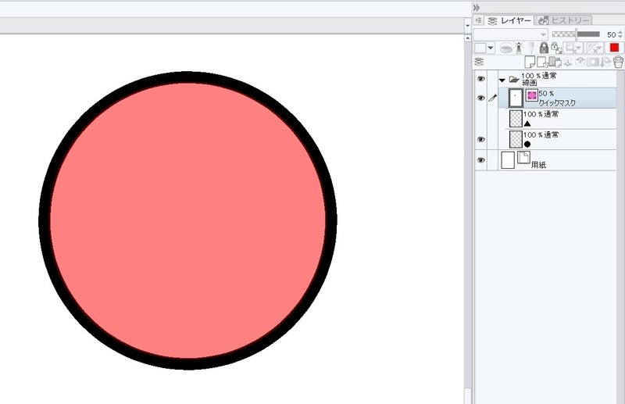Select the 線画 folder layer name
625x404 pixels.
pos(530,83)
